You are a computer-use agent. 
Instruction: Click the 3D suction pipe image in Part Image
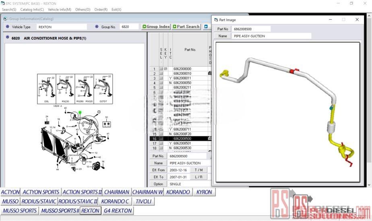[287, 112]
